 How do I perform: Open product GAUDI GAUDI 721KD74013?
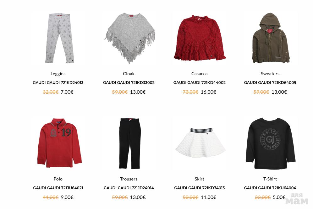(x=200, y=188)
